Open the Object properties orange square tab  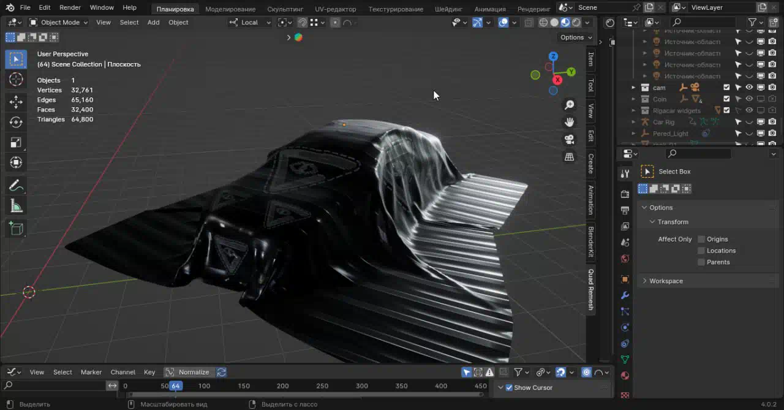pos(625,279)
